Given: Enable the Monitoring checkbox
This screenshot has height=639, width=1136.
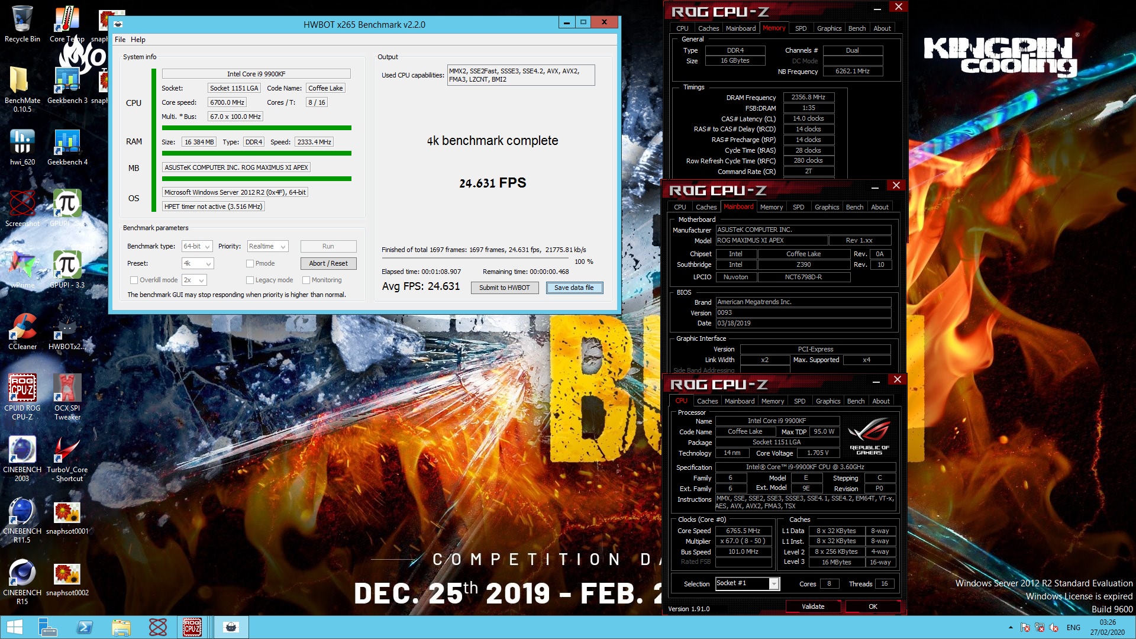Looking at the screenshot, I should (306, 280).
